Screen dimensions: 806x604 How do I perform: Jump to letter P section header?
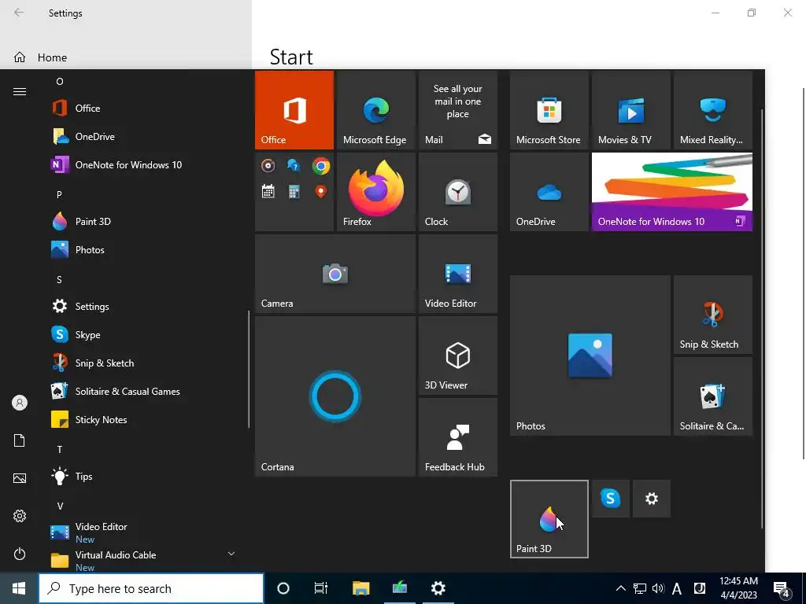(59, 195)
